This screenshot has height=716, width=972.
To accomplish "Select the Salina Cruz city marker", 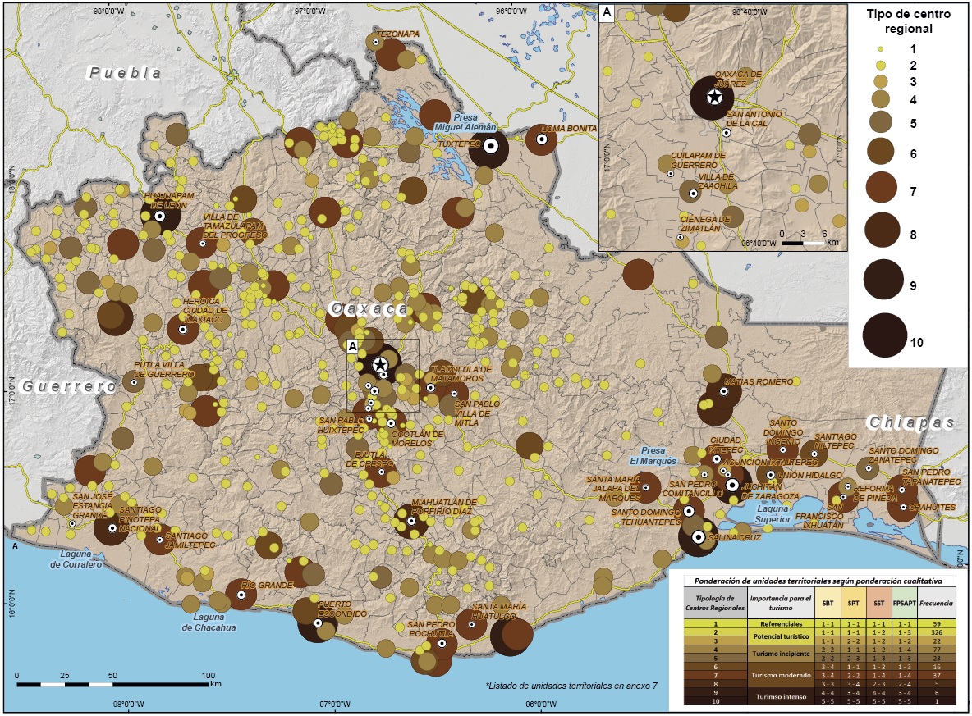I will 698,537.
